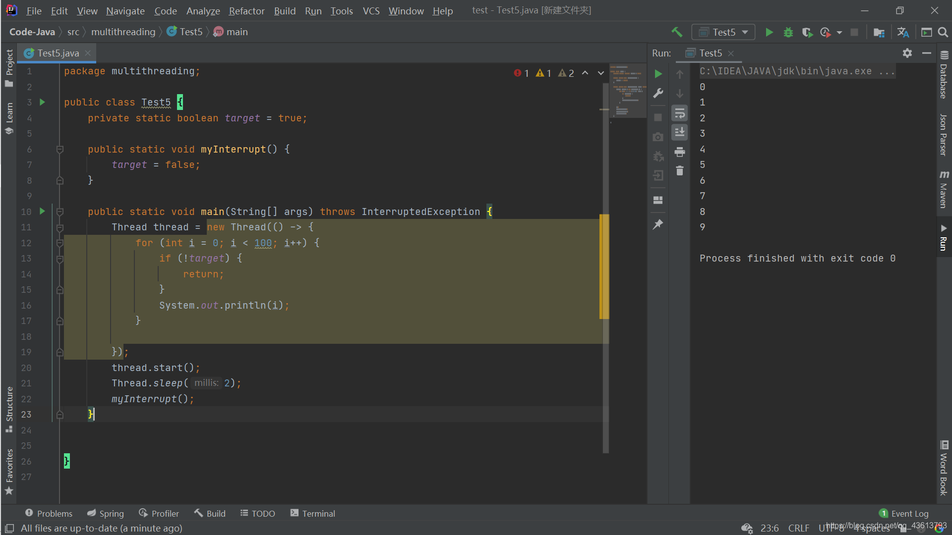Toggle the Project tool window
The width and height of the screenshot is (952, 535).
(x=9, y=68)
